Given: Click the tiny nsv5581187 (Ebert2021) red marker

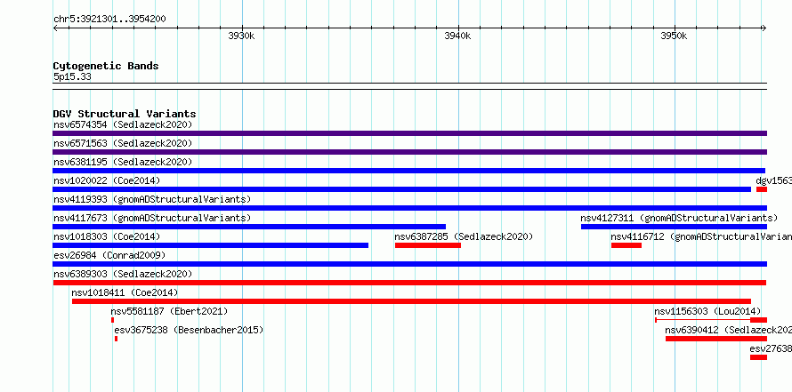Looking at the screenshot, I should pyautogui.click(x=113, y=320).
